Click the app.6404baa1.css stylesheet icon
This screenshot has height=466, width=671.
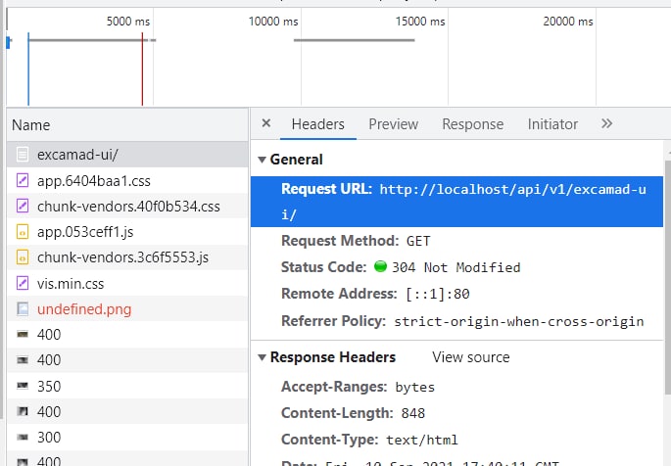coord(22,181)
